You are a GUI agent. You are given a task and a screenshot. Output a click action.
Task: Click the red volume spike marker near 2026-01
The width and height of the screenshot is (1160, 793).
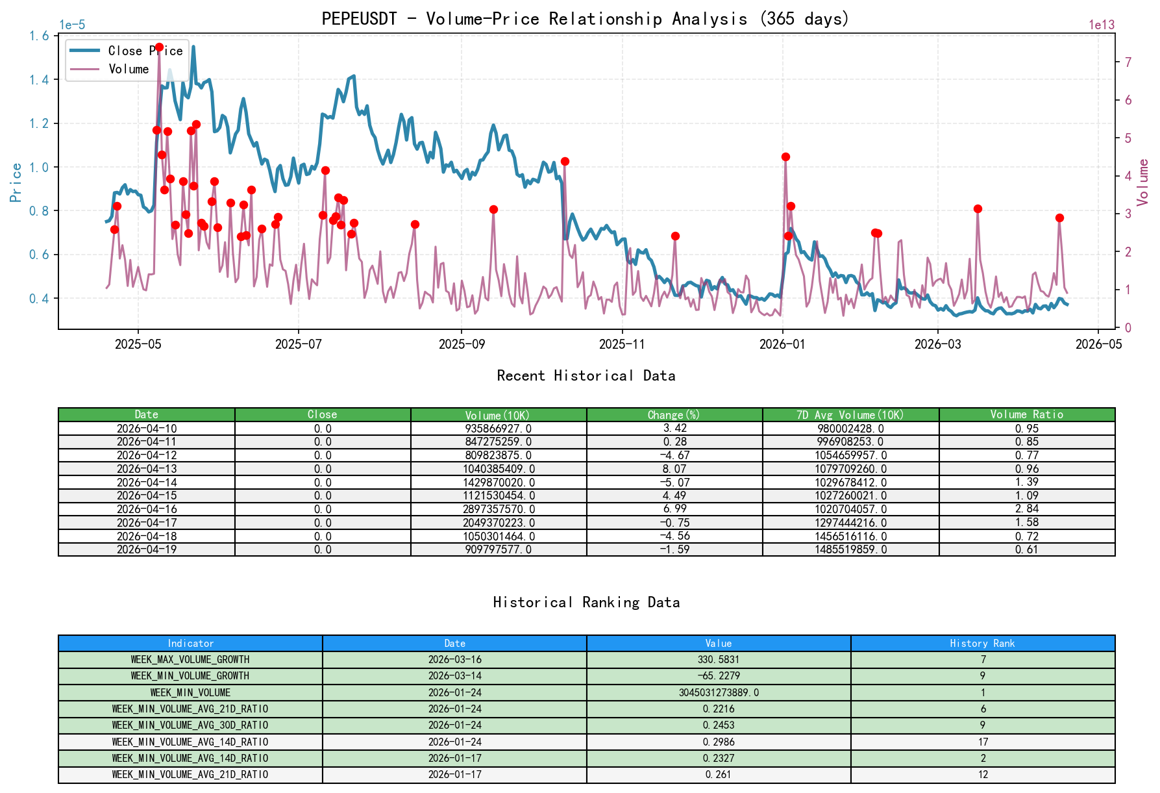(x=785, y=157)
